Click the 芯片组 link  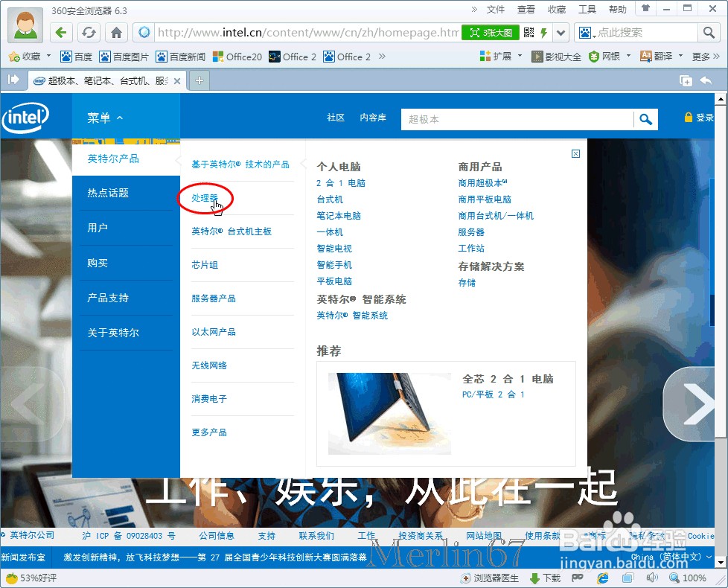click(x=205, y=265)
